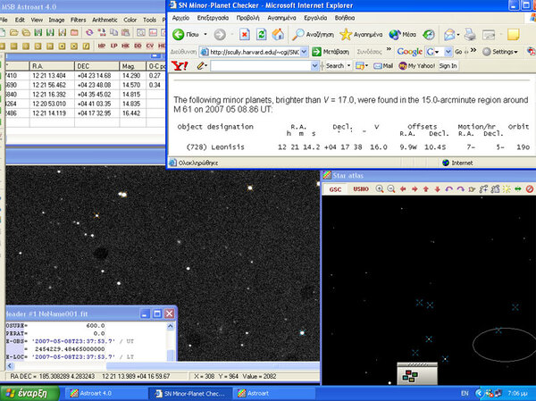Image resolution: width=536 pixels, height=401 pixels.
Task: Open the Windows έναρξη start button
Action: pyautogui.click(x=29, y=393)
